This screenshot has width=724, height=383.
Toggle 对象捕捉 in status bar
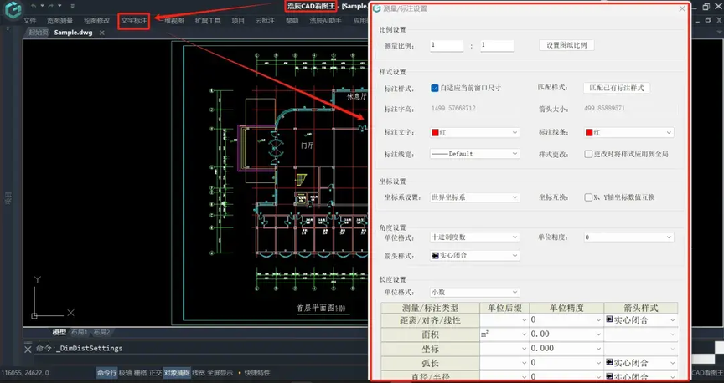pyautogui.click(x=177, y=373)
